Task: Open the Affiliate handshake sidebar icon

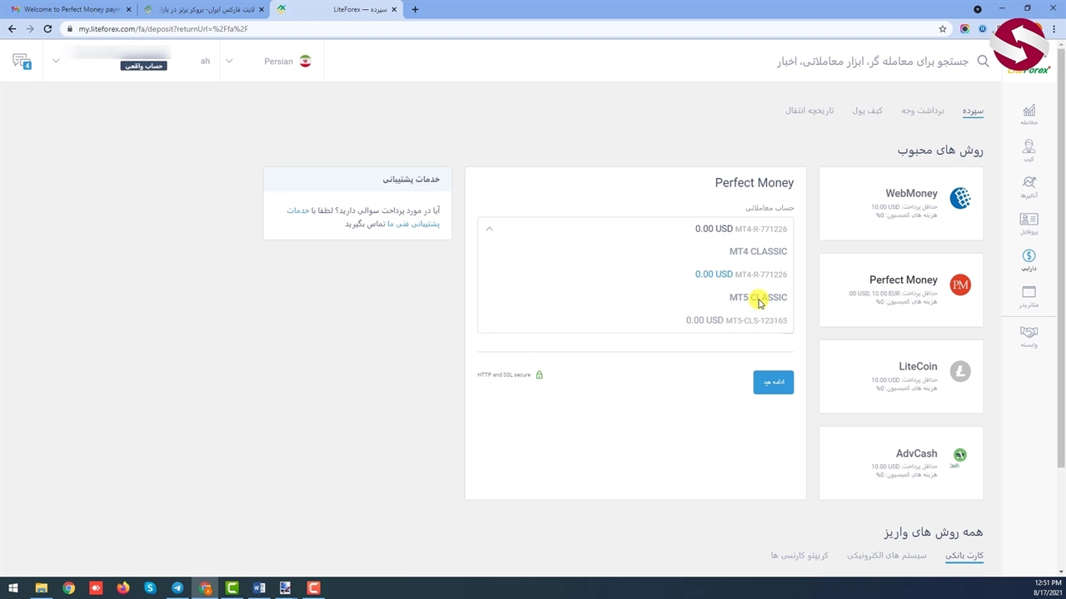Action: point(1029,334)
